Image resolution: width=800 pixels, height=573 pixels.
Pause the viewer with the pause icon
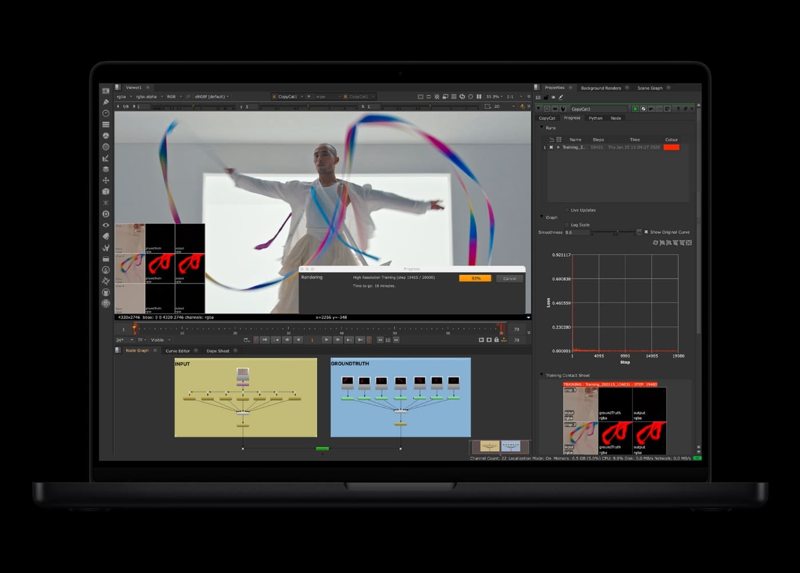tap(479, 97)
